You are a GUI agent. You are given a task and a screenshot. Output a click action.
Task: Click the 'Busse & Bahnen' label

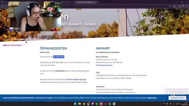102,57
